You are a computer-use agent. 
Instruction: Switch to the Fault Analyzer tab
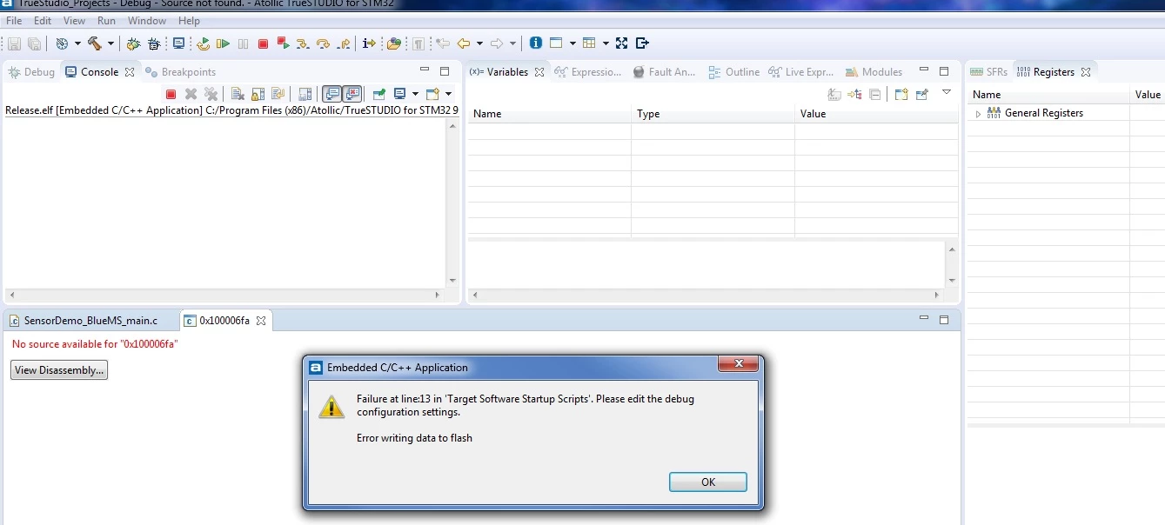click(x=664, y=72)
